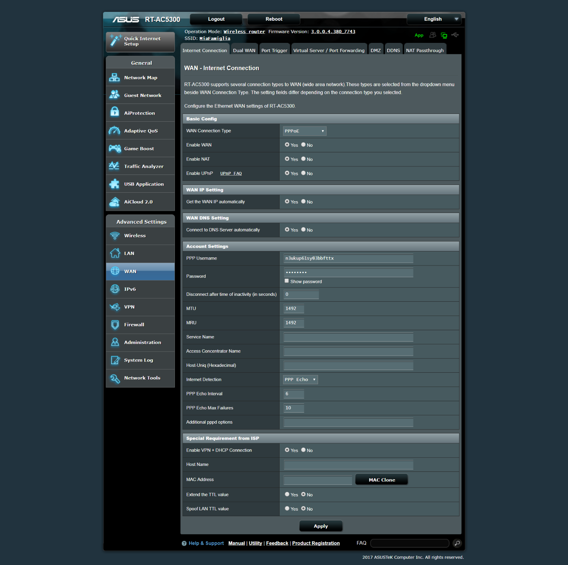Viewport: 568px width, 565px height.
Task: Click the AiCloud 2.0 cloud icon
Action: [x=115, y=202]
